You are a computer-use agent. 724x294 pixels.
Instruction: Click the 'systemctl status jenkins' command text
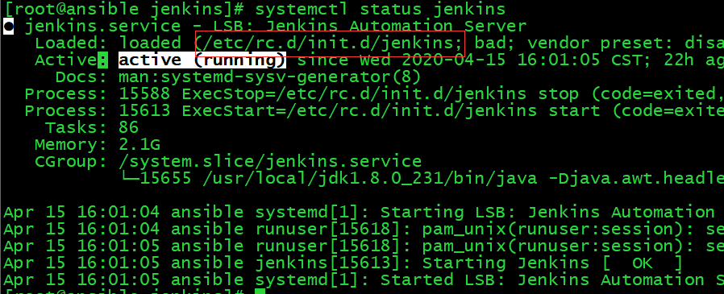(x=381, y=9)
